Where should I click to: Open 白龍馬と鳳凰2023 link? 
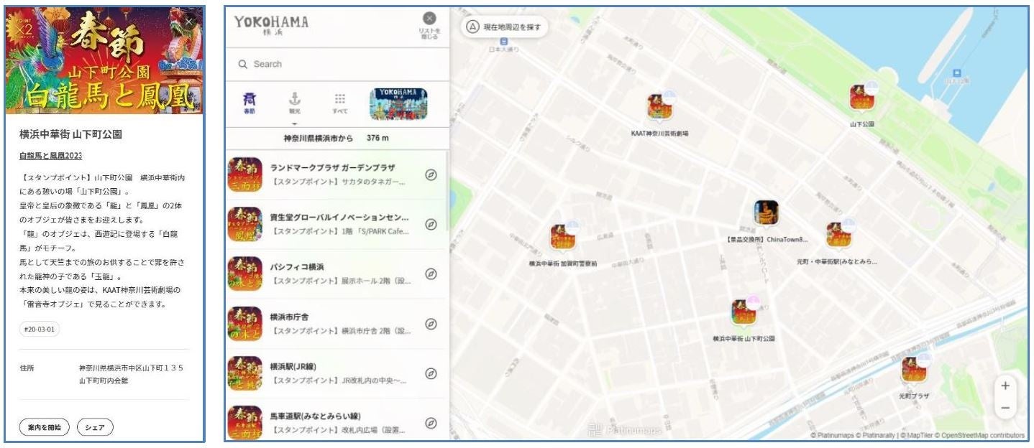(x=50, y=156)
